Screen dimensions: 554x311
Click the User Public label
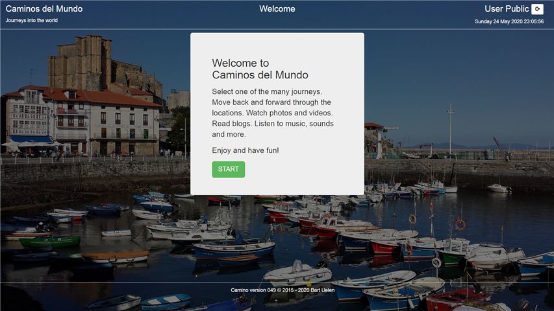click(507, 9)
